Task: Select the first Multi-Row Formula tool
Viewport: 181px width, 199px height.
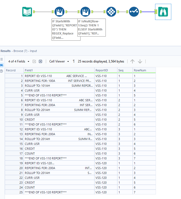Action: 59,12
